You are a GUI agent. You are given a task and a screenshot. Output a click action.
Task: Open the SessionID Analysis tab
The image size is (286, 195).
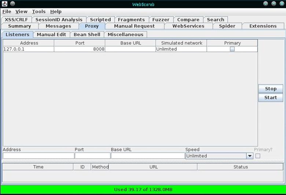click(59, 20)
